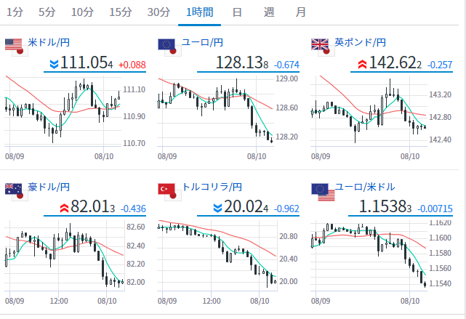Click the 142.622 GBP/JPY rate

pos(395,63)
